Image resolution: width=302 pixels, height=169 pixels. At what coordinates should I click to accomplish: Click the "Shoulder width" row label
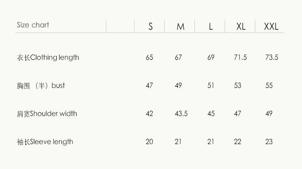click(47, 114)
